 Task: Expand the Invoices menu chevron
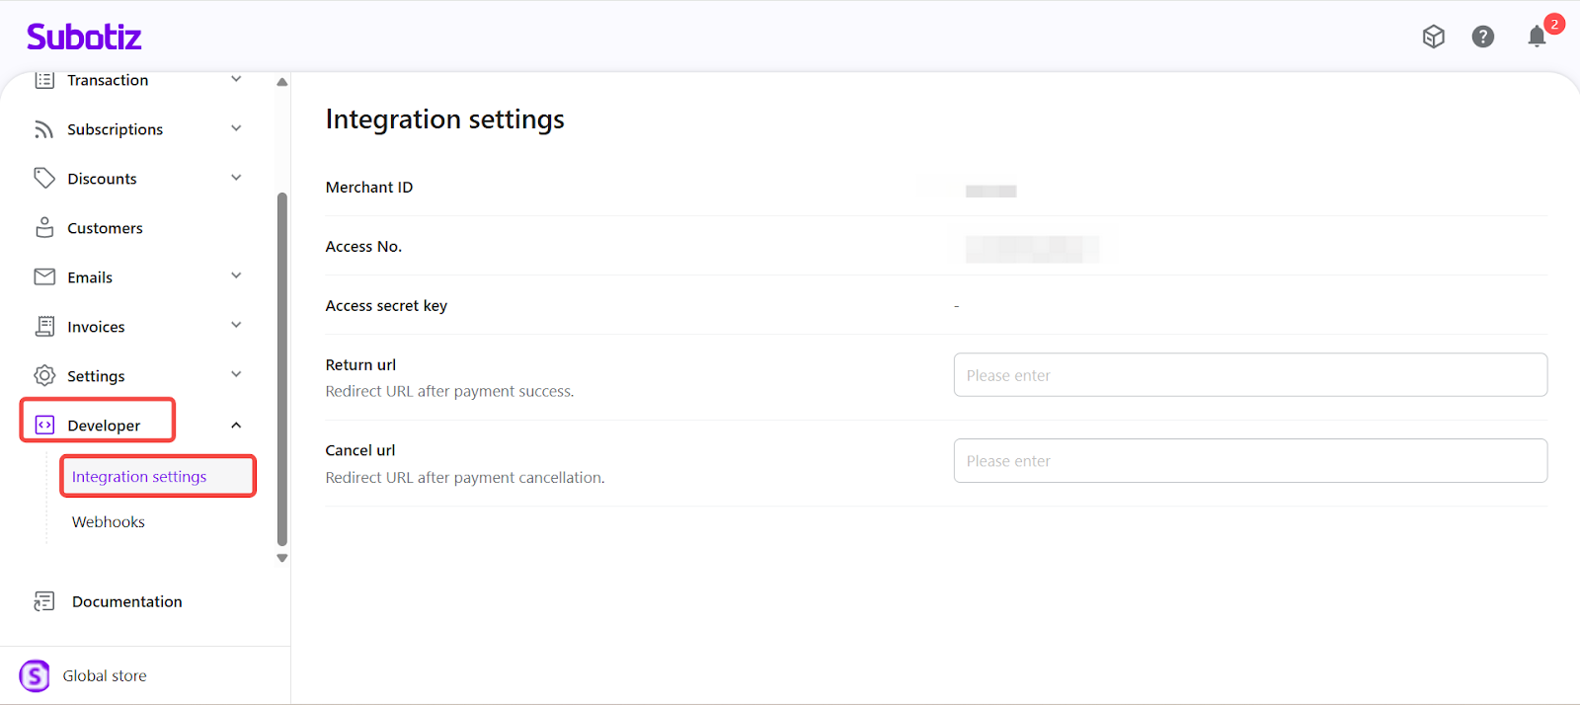click(x=236, y=326)
